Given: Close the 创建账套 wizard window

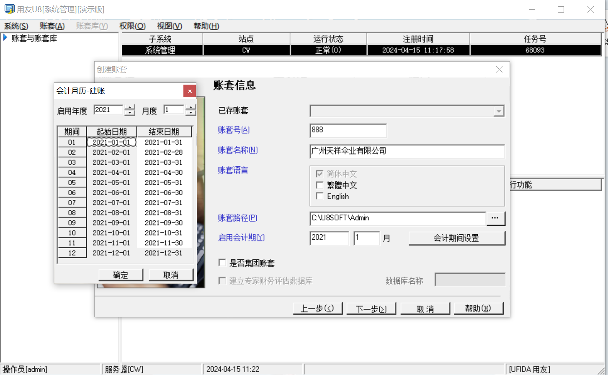Looking at the screenshot, I should click(x=499, y=70).
